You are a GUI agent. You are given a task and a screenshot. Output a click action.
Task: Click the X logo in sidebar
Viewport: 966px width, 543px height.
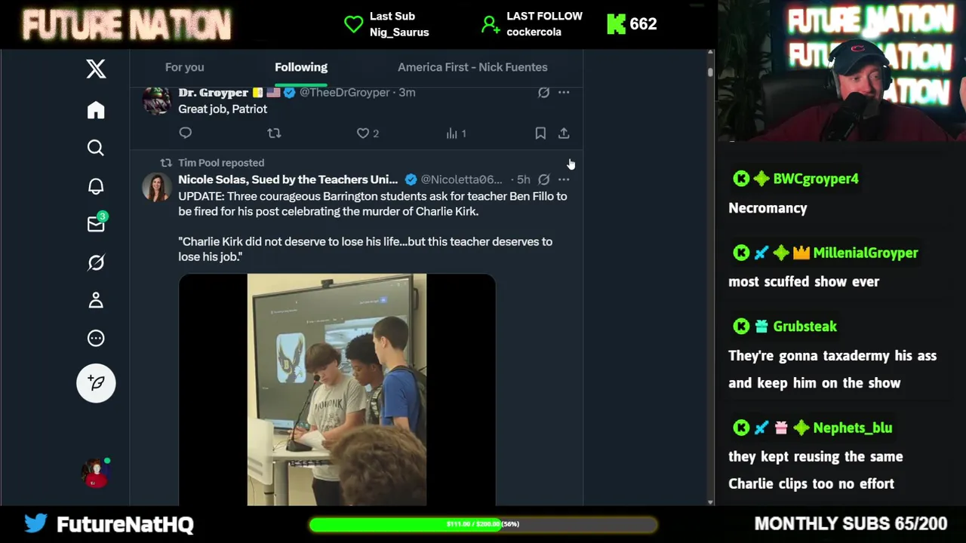tap(96, 69)
